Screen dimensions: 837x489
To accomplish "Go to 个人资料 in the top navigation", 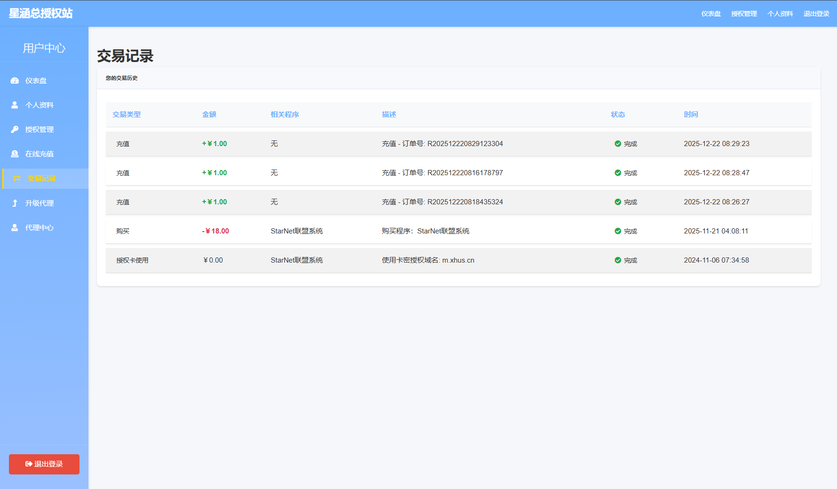I will (x=780, y=14).
